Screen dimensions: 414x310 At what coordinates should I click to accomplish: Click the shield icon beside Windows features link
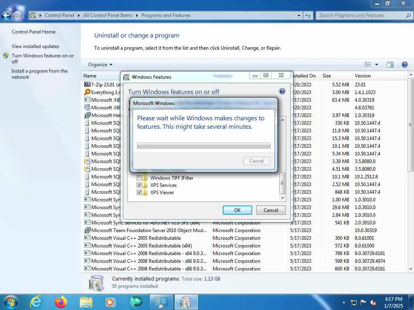pos(6,56)
